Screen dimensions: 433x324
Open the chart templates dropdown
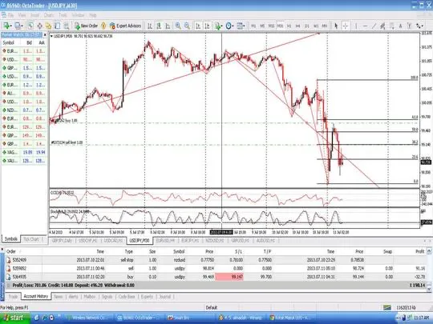pos(241,26)
